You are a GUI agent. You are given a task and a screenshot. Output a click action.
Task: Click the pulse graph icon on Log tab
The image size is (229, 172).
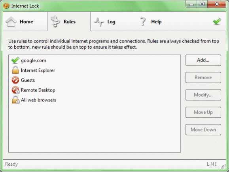tap(99, 22)
